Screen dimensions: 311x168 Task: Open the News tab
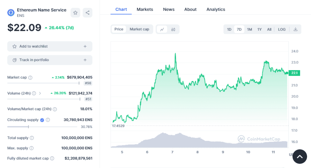[x=169, y=9]
